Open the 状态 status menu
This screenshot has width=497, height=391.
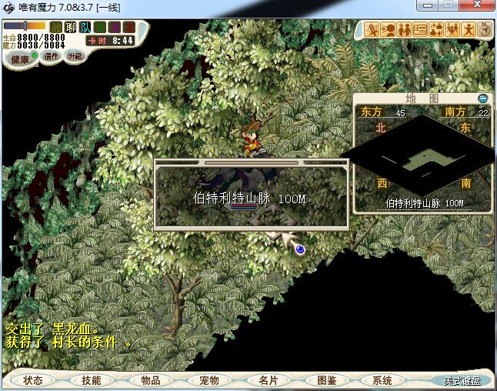pos(33,380)
